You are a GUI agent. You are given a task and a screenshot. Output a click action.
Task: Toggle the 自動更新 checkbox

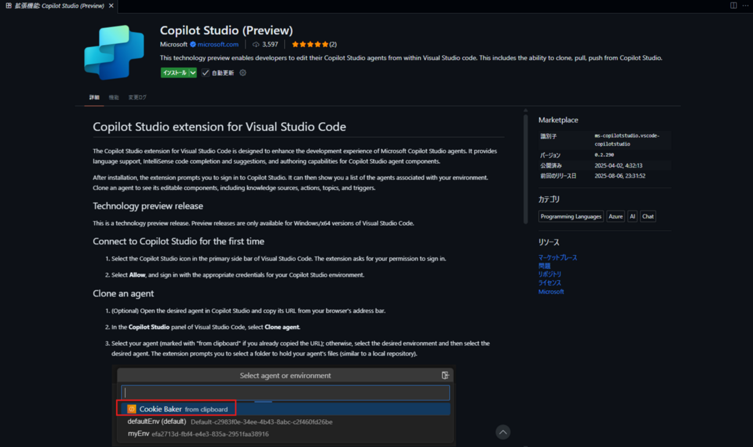click(x=205, y=73)
